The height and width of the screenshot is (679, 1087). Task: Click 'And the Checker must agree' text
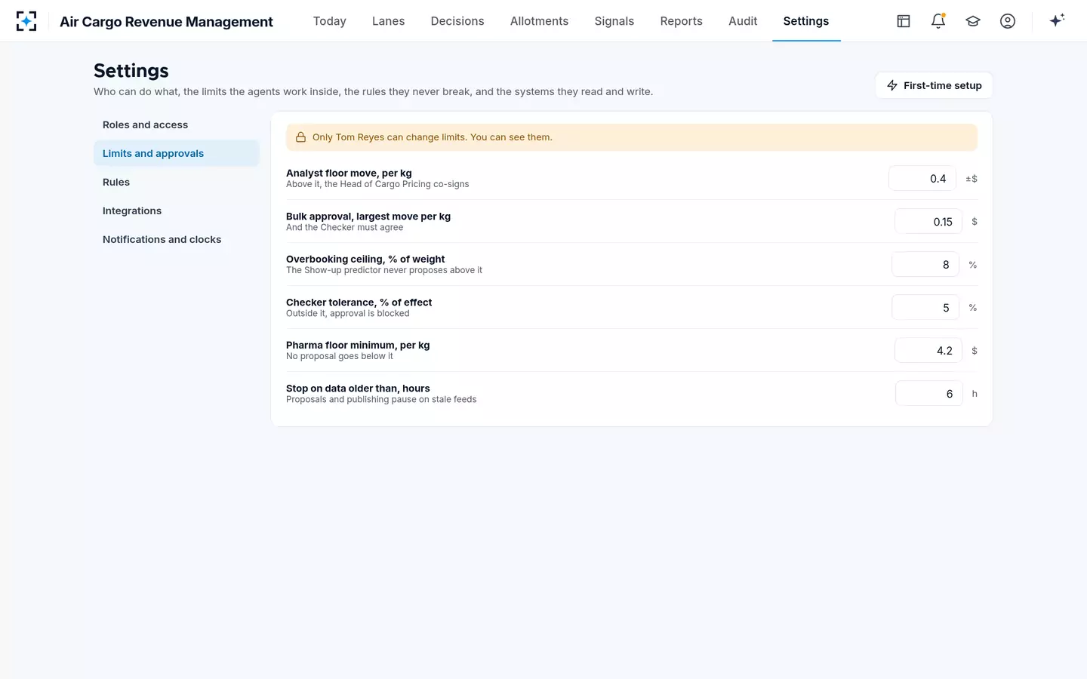345,227
